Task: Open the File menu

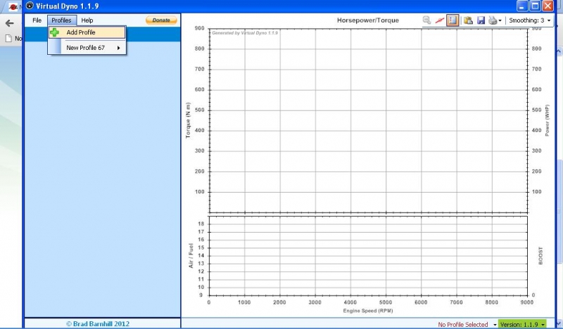Action: pos(37,20)
